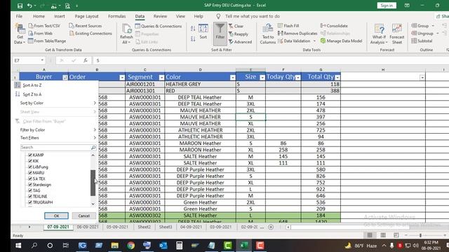Run Flash Fill

tap(288, 26)
